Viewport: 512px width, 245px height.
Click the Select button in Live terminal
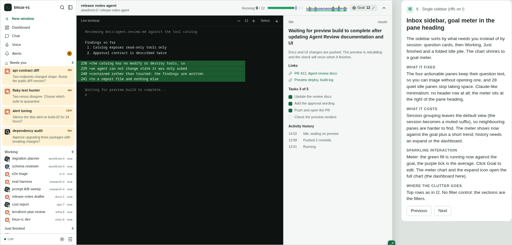[x=265, y=21]
